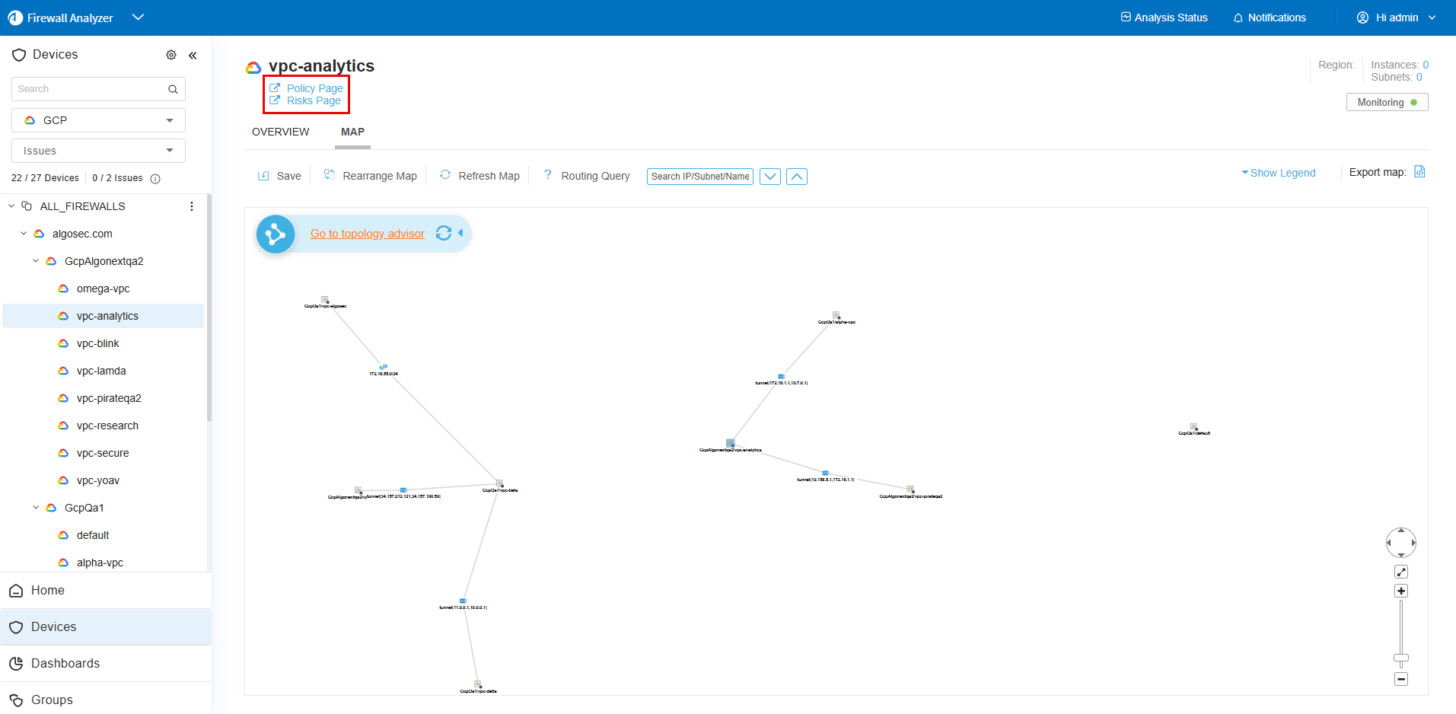
Task: Collapse the topology advisor banner arrow
Action: (x=460, y=233)
